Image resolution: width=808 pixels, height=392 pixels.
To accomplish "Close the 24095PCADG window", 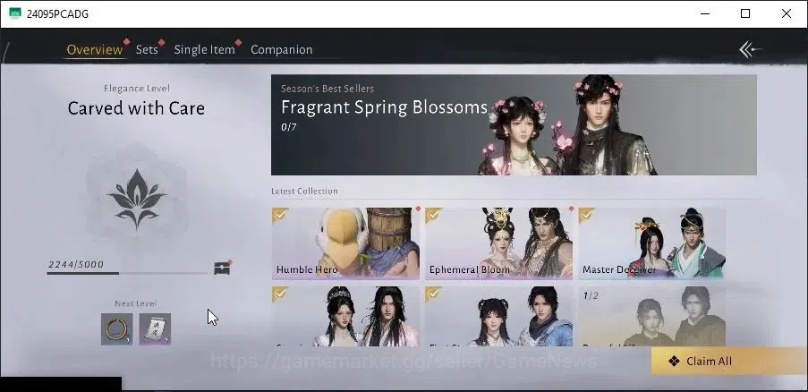I will point(787,13).
